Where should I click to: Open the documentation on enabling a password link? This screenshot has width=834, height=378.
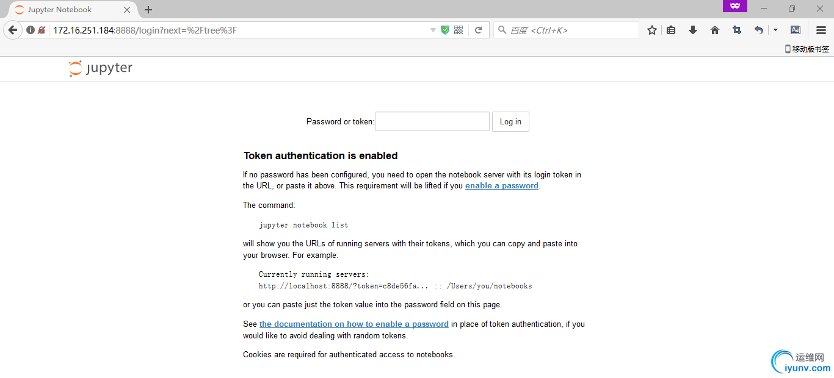click(354, 324)
